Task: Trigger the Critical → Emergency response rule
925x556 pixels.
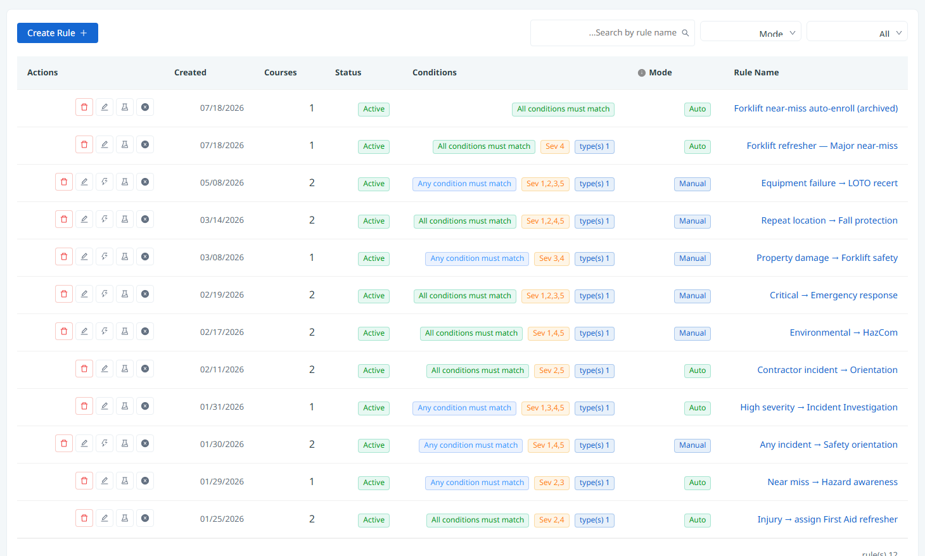Action: (105, 294)
